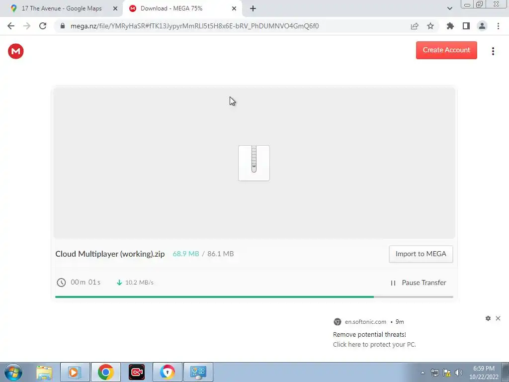Open the control panel taskbar icon

pyautogui.click(x=198, y=372)
